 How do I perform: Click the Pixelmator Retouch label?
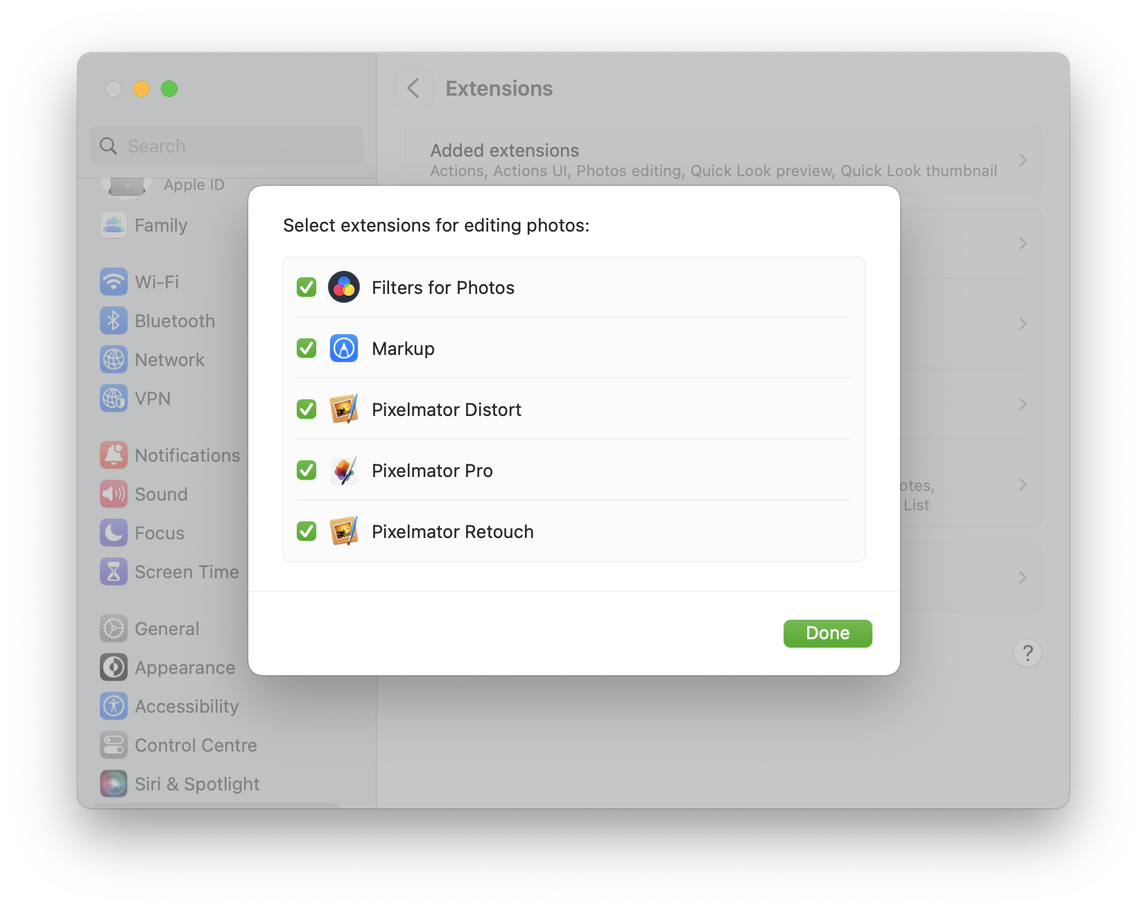[x=453, y=532]
